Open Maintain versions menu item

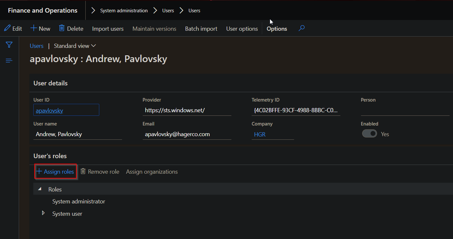[154, 29]
